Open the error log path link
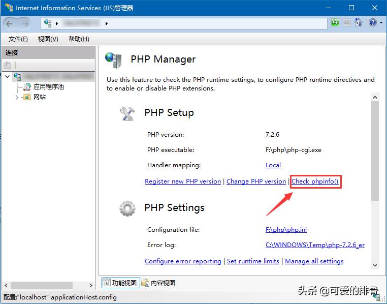Viewport: 387px width, 304px height. 315,245
